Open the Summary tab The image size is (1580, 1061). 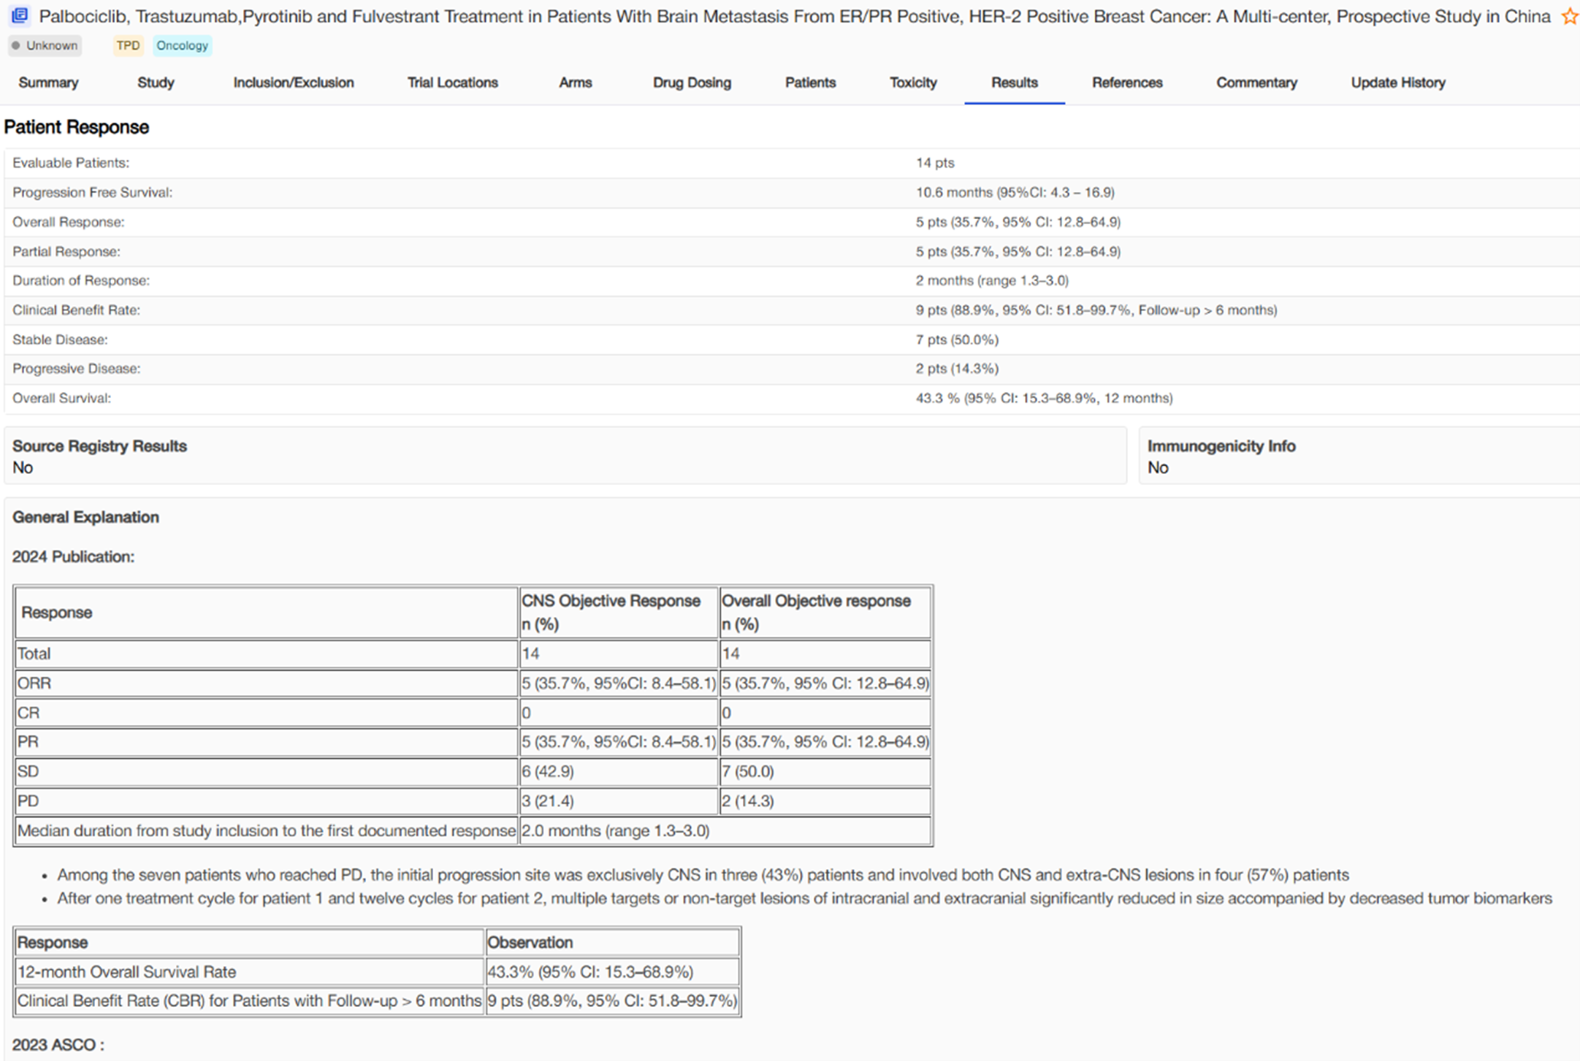coord(48,83)
